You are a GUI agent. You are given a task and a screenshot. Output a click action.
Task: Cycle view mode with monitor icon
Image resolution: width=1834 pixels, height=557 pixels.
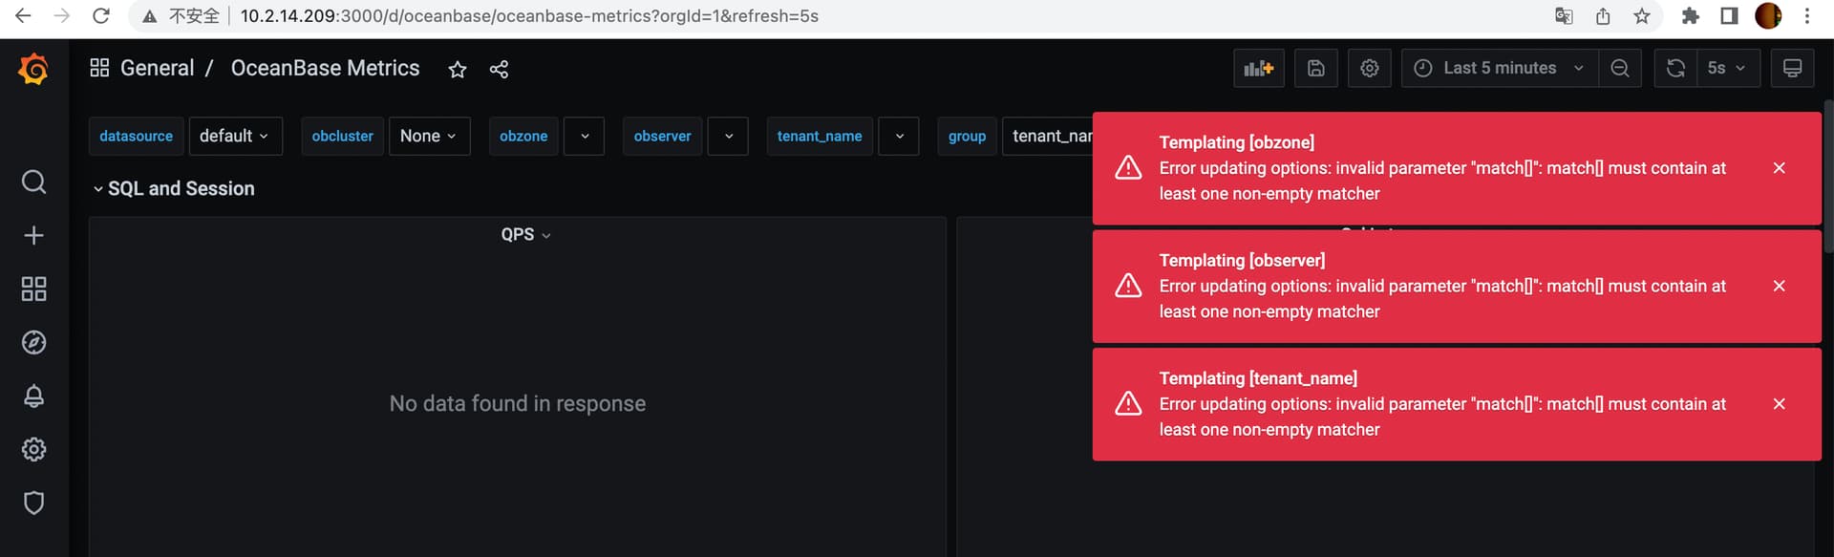pos(1793,68)
